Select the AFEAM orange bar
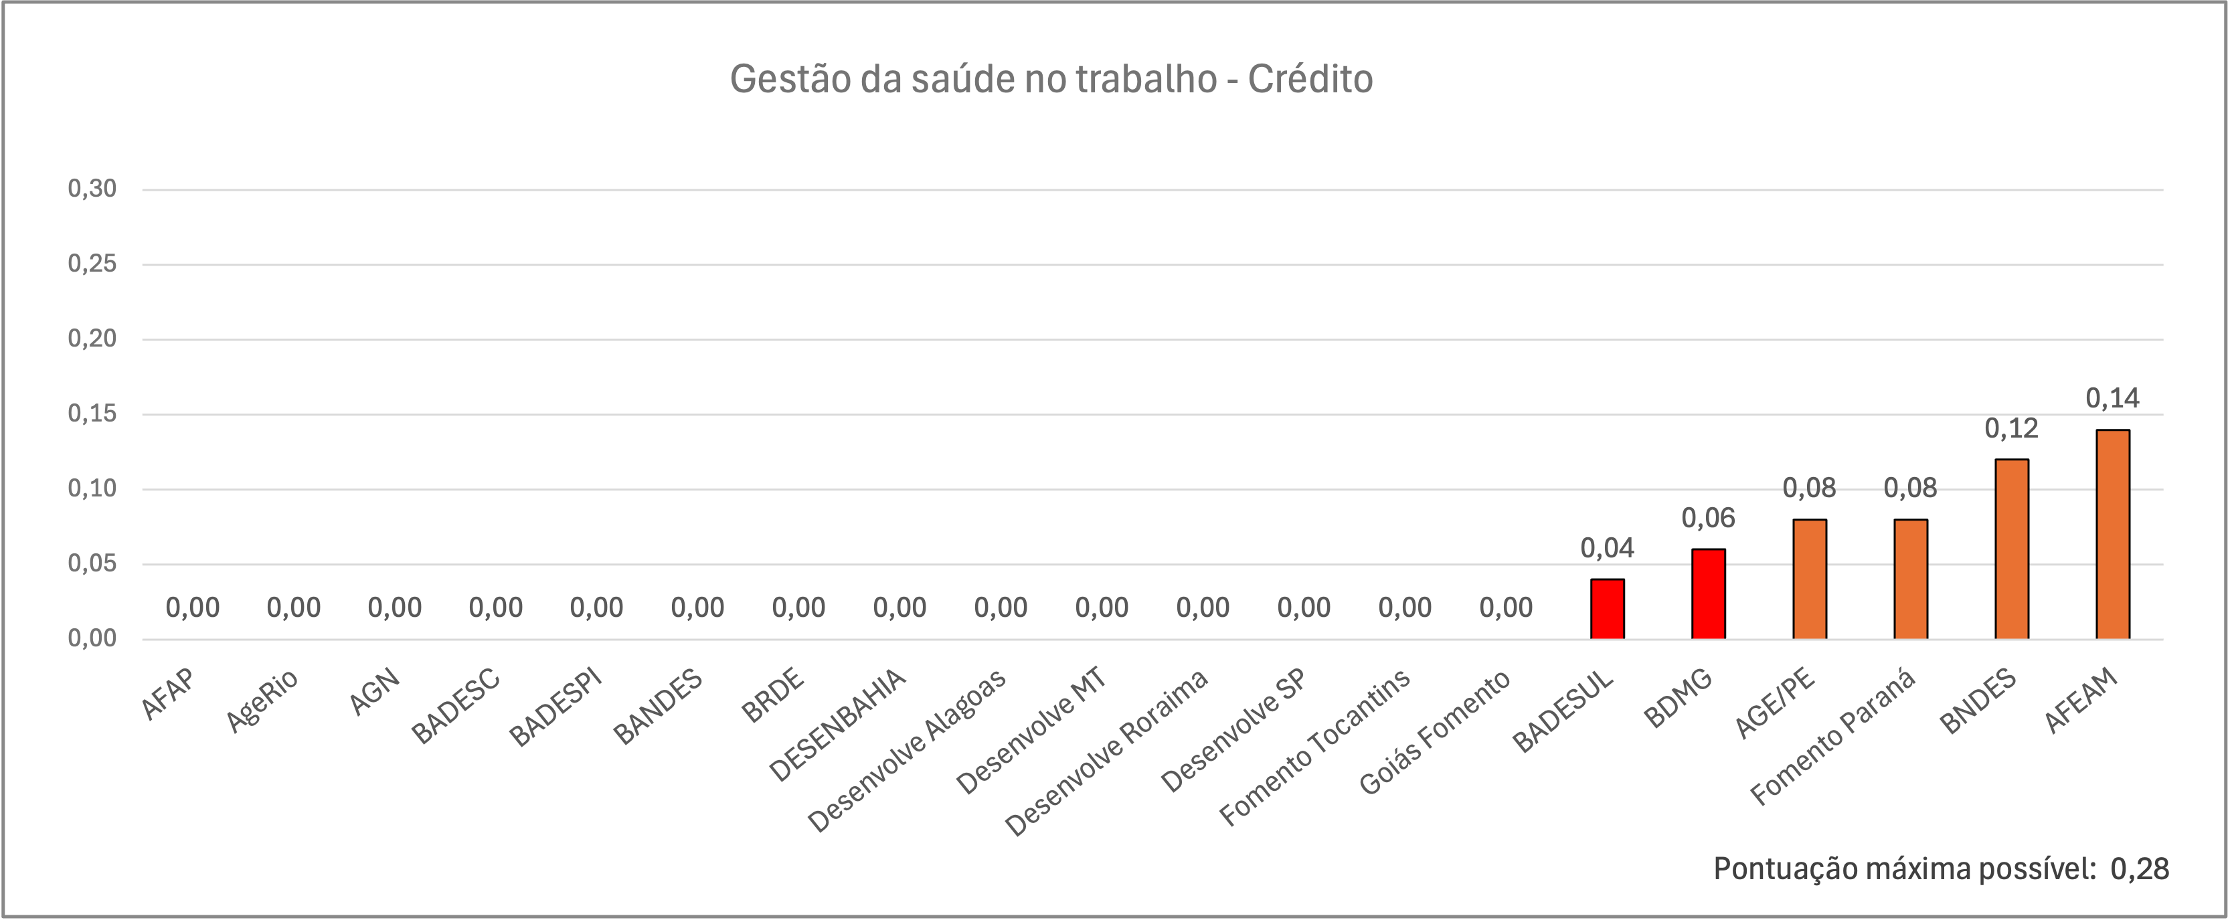The image size is (2230, 920). (x=2112, y=534)
